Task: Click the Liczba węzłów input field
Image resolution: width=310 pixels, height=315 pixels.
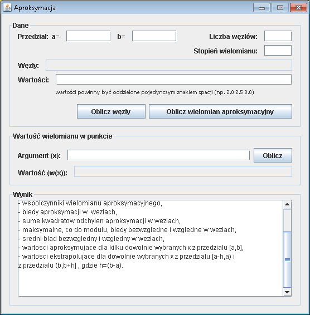Action: [x=278, y=36]
